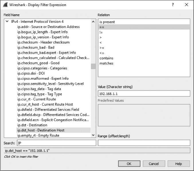194x171 pixels.
Task: Select ip.dsfield.dscp Differentiated Services Codepoint
Action: (x=53, y=115)
